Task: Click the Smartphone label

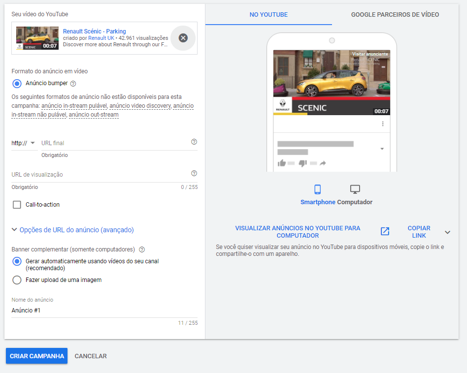Action: 318,202
